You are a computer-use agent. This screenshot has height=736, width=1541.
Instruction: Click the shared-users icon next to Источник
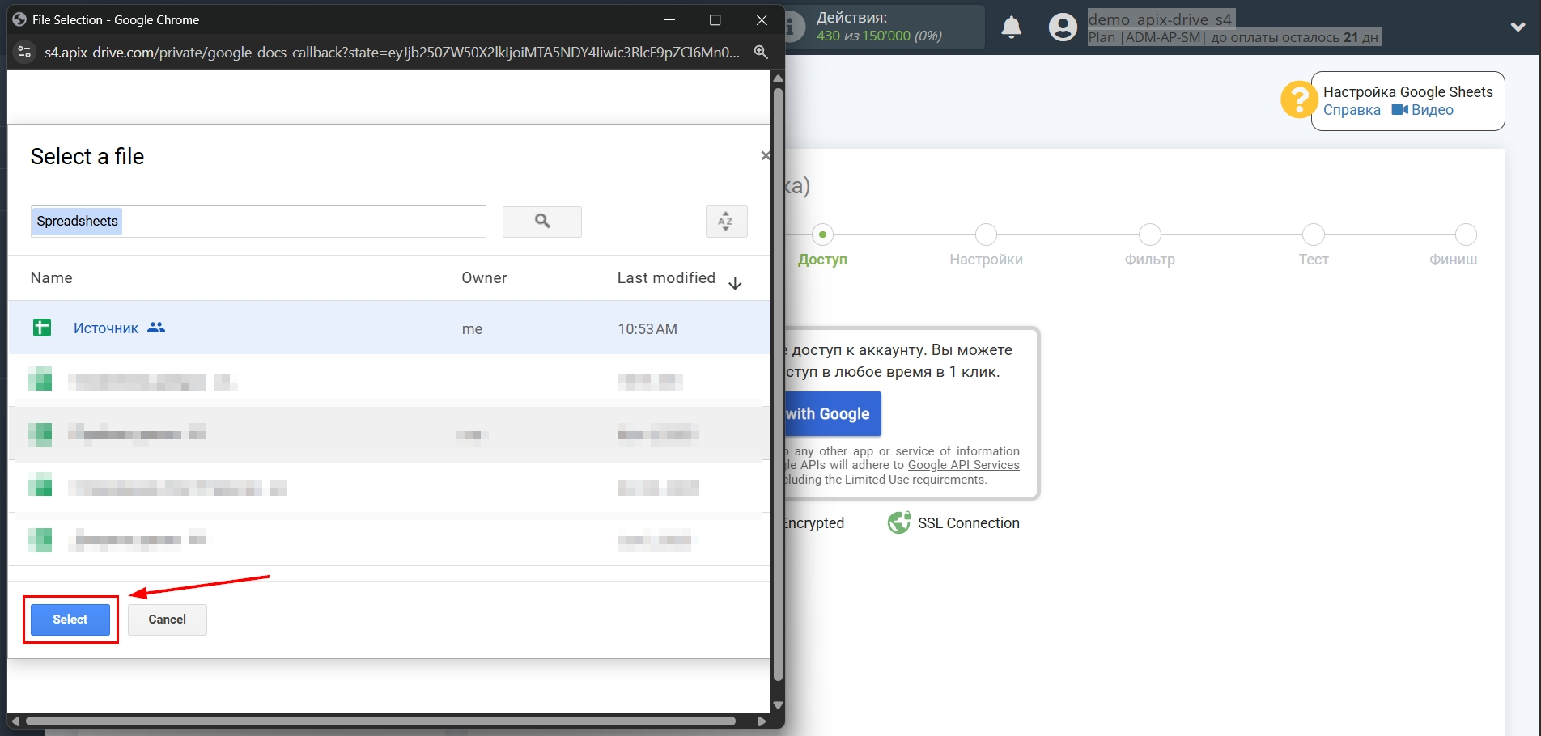click(x=156, y=327)
